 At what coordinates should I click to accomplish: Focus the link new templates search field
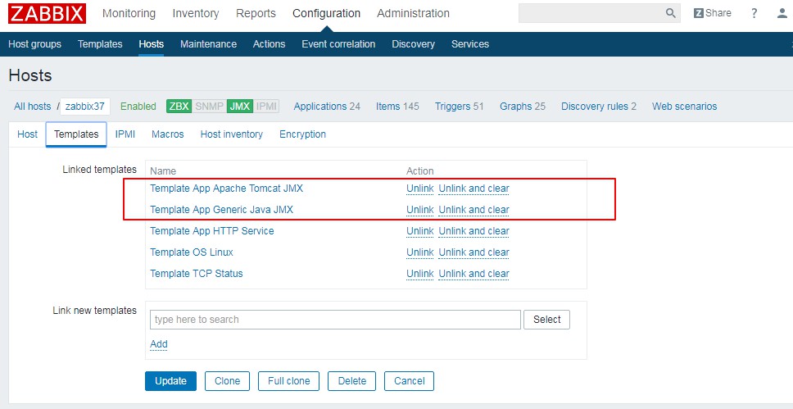pos(335,320)
